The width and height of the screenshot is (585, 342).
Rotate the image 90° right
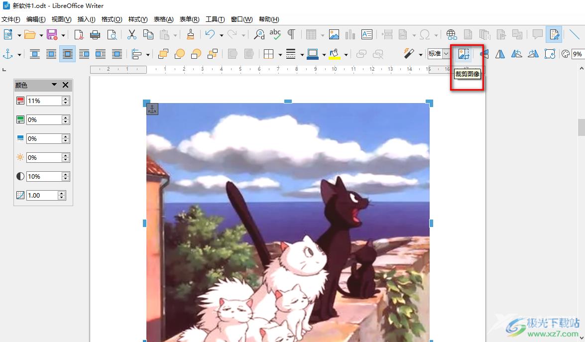(533, 54)
